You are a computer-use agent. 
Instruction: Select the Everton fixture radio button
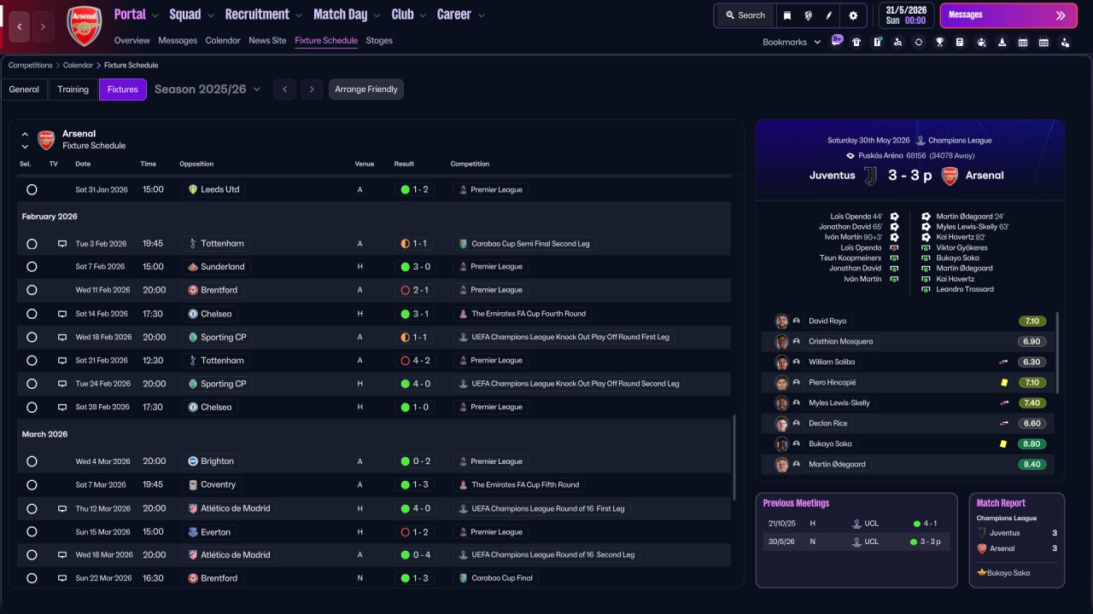click(x=32, y=532)
